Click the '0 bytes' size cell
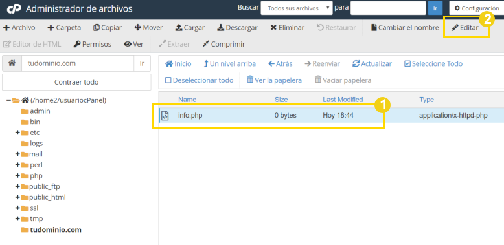 (286, 116)
